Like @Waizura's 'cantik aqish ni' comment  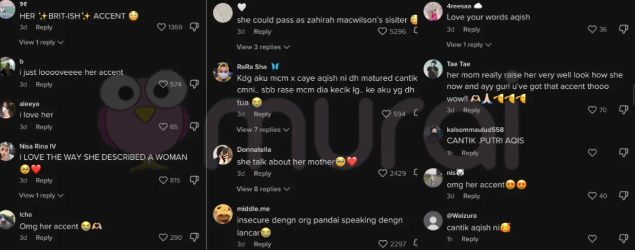pyautogui.click(x=592, y=239)
